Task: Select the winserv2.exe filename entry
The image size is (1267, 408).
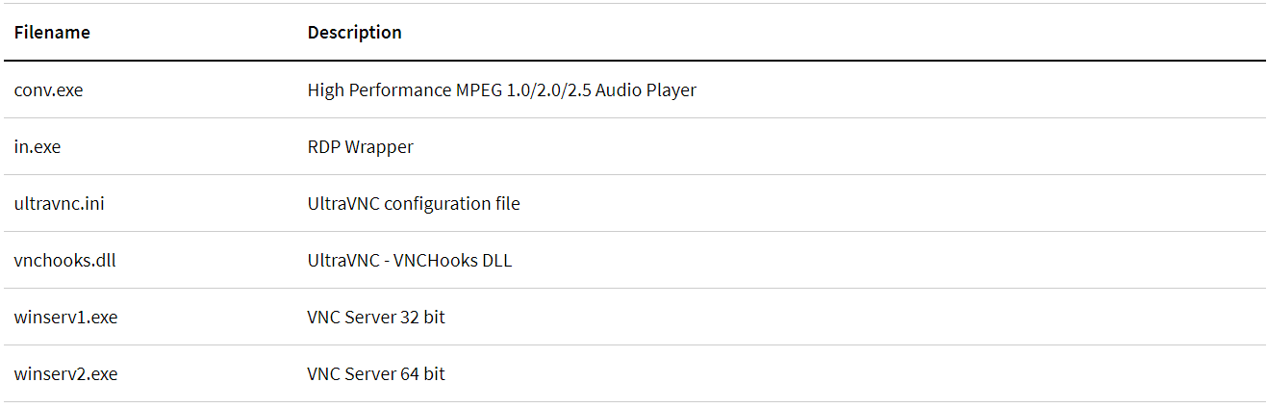Action: [x=65, y=373]
